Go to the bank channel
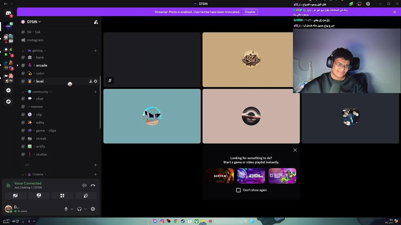This screenshot has height=225, width=401. pos(59,57)
